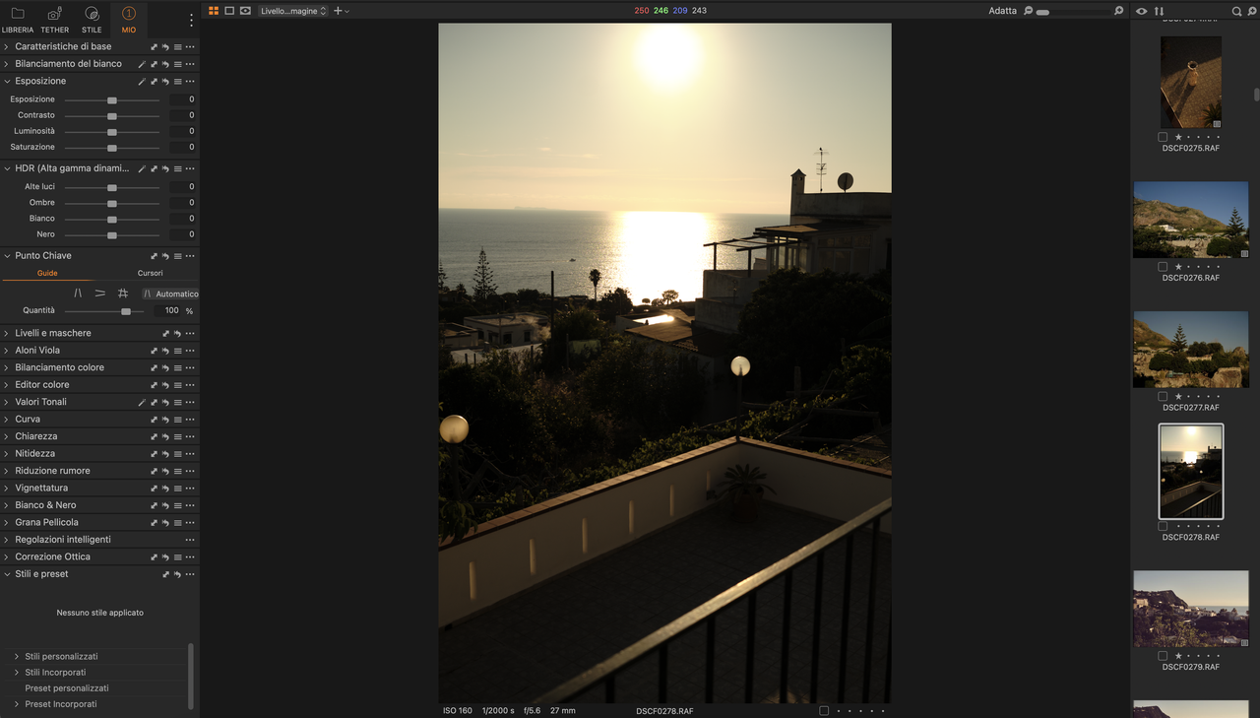1260x718 pixels.
Task: Select vertical keystone guide tool
Action: (78, 294)
